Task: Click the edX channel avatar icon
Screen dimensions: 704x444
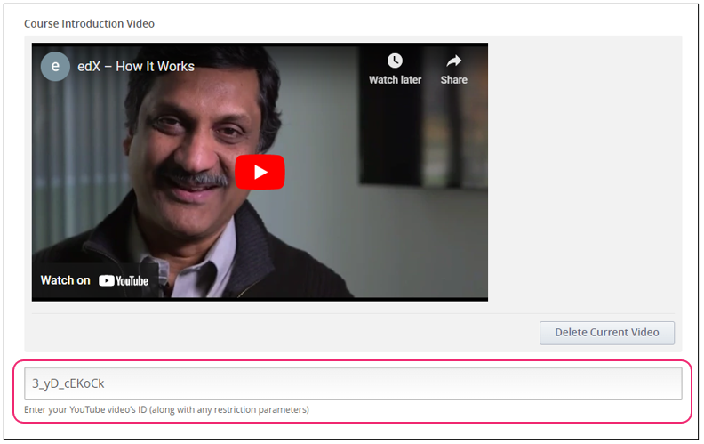Action: point(55,66)
